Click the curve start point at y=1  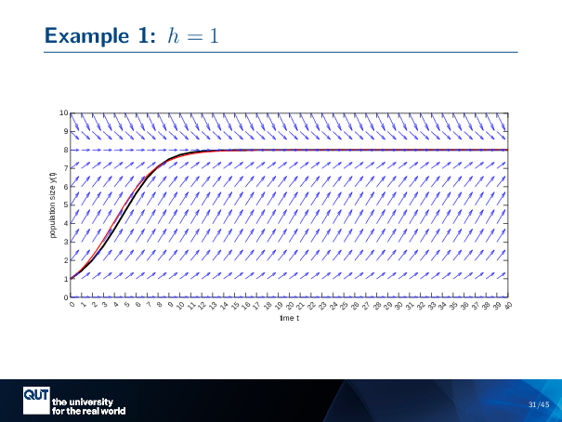[72, 278]
